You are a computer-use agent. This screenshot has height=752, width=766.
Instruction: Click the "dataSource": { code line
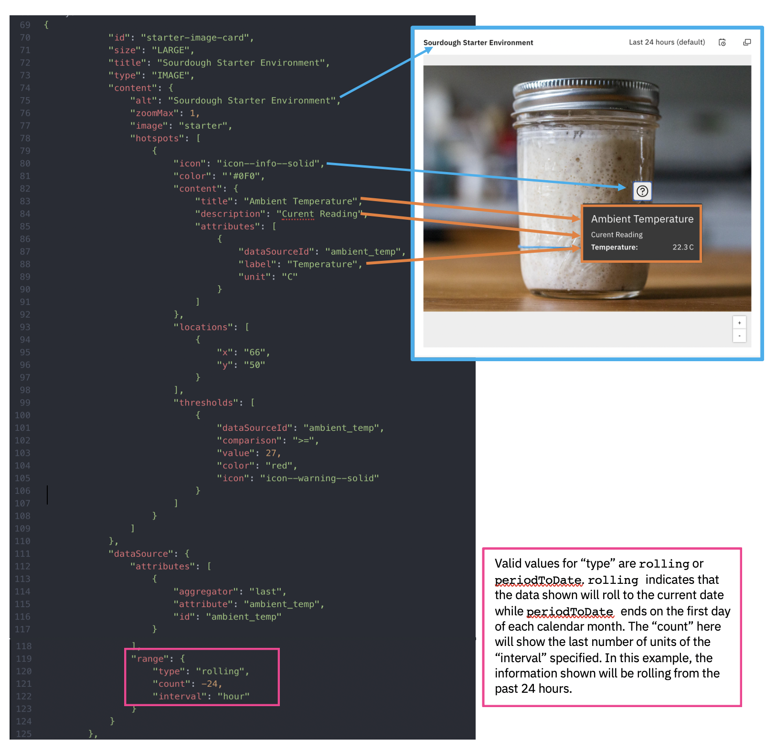tap(149, 553)
